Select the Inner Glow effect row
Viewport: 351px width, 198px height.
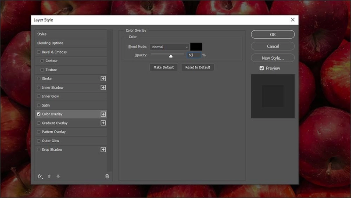click(x=71, y=96)
